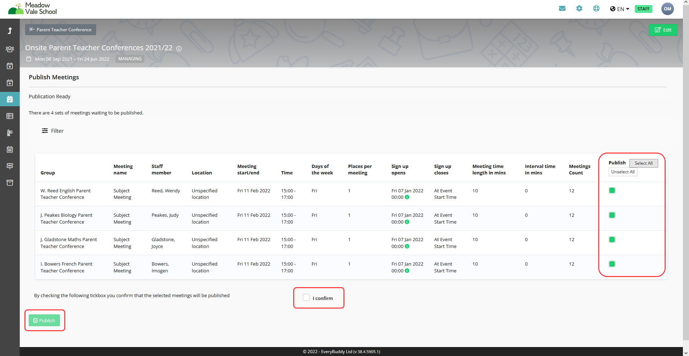Screen dimensions: 689x356
Task: Click the calendar with plus sidebar icon
Action: [x=10, y=83]
